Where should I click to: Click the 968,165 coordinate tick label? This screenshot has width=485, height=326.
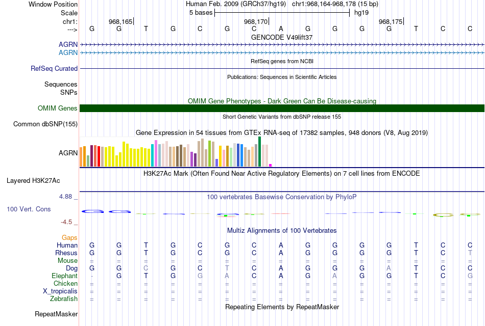(120, 21)
